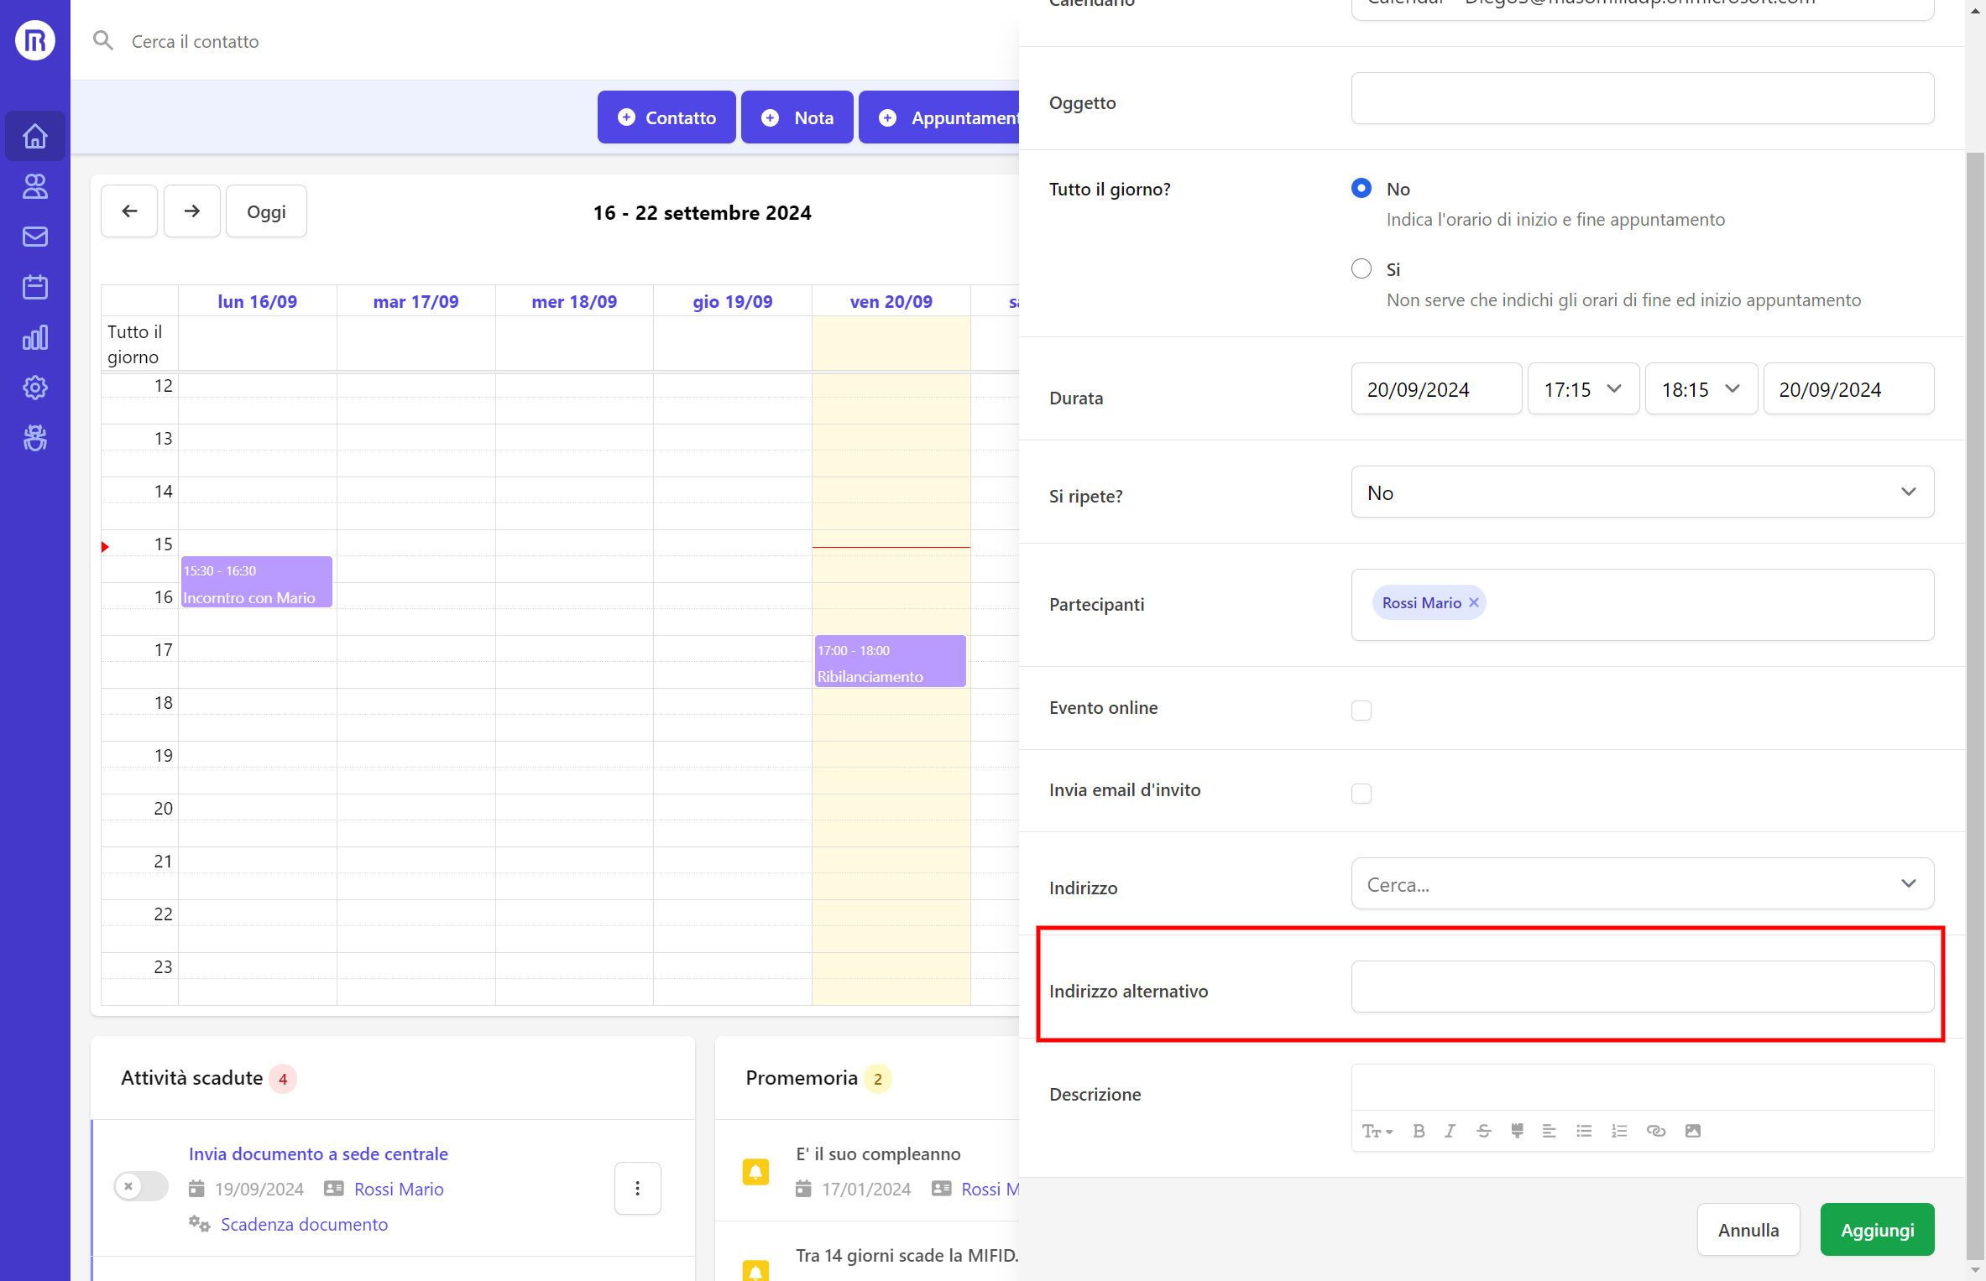The width and height of the screenshot is (1986, 1281).
Task: Open the three-dot menu on Invia documento
Action: pos(637,1188)
